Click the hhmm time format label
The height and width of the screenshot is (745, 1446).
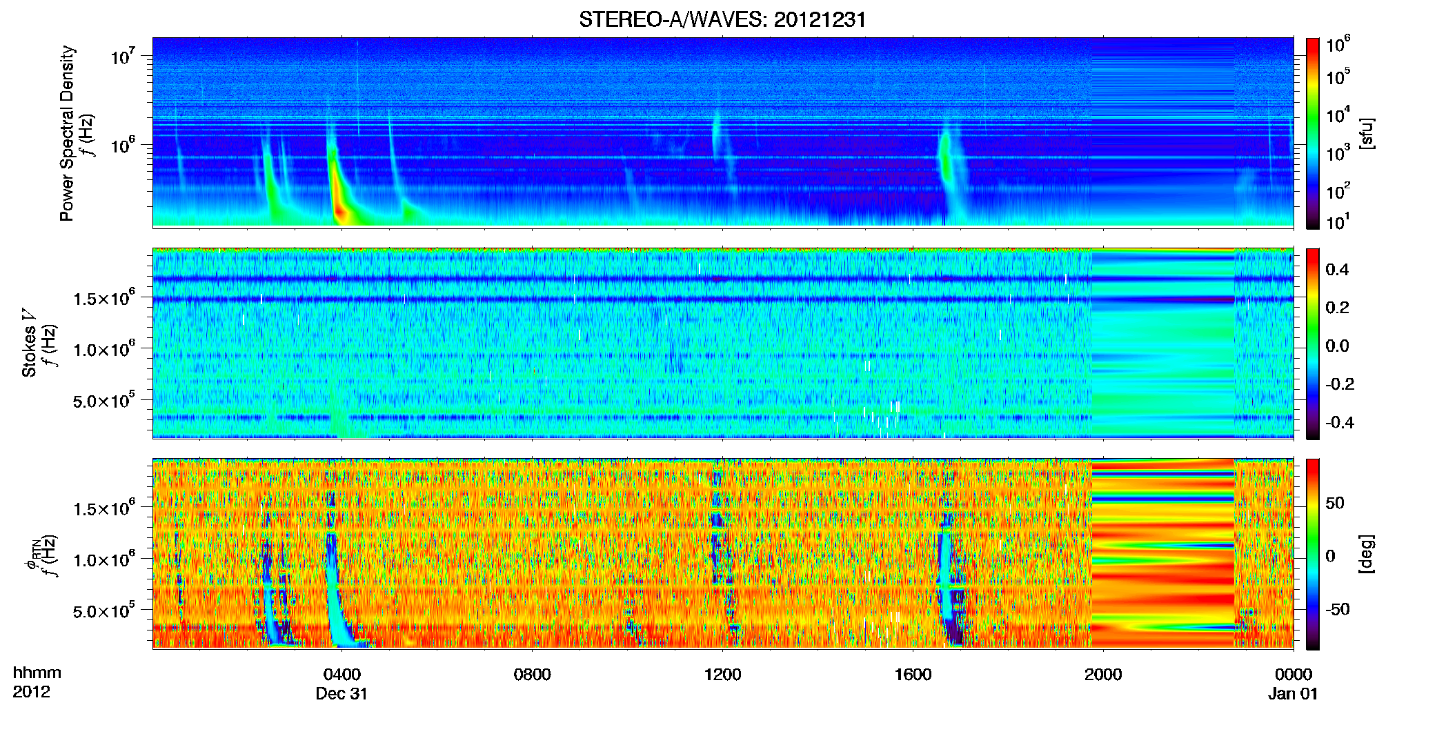[37, 673]
